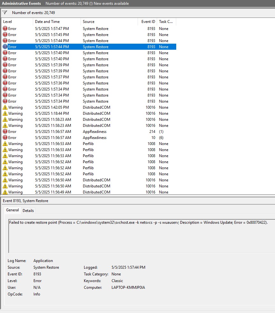Click error icon of AppReadiness event 10
The image size is (275, 313).
[x=5, y=138]
